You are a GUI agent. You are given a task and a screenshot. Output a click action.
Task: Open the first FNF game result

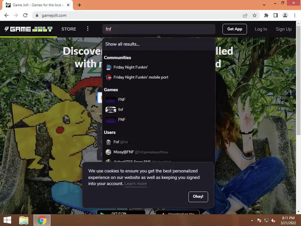click(x=159, y=99)
